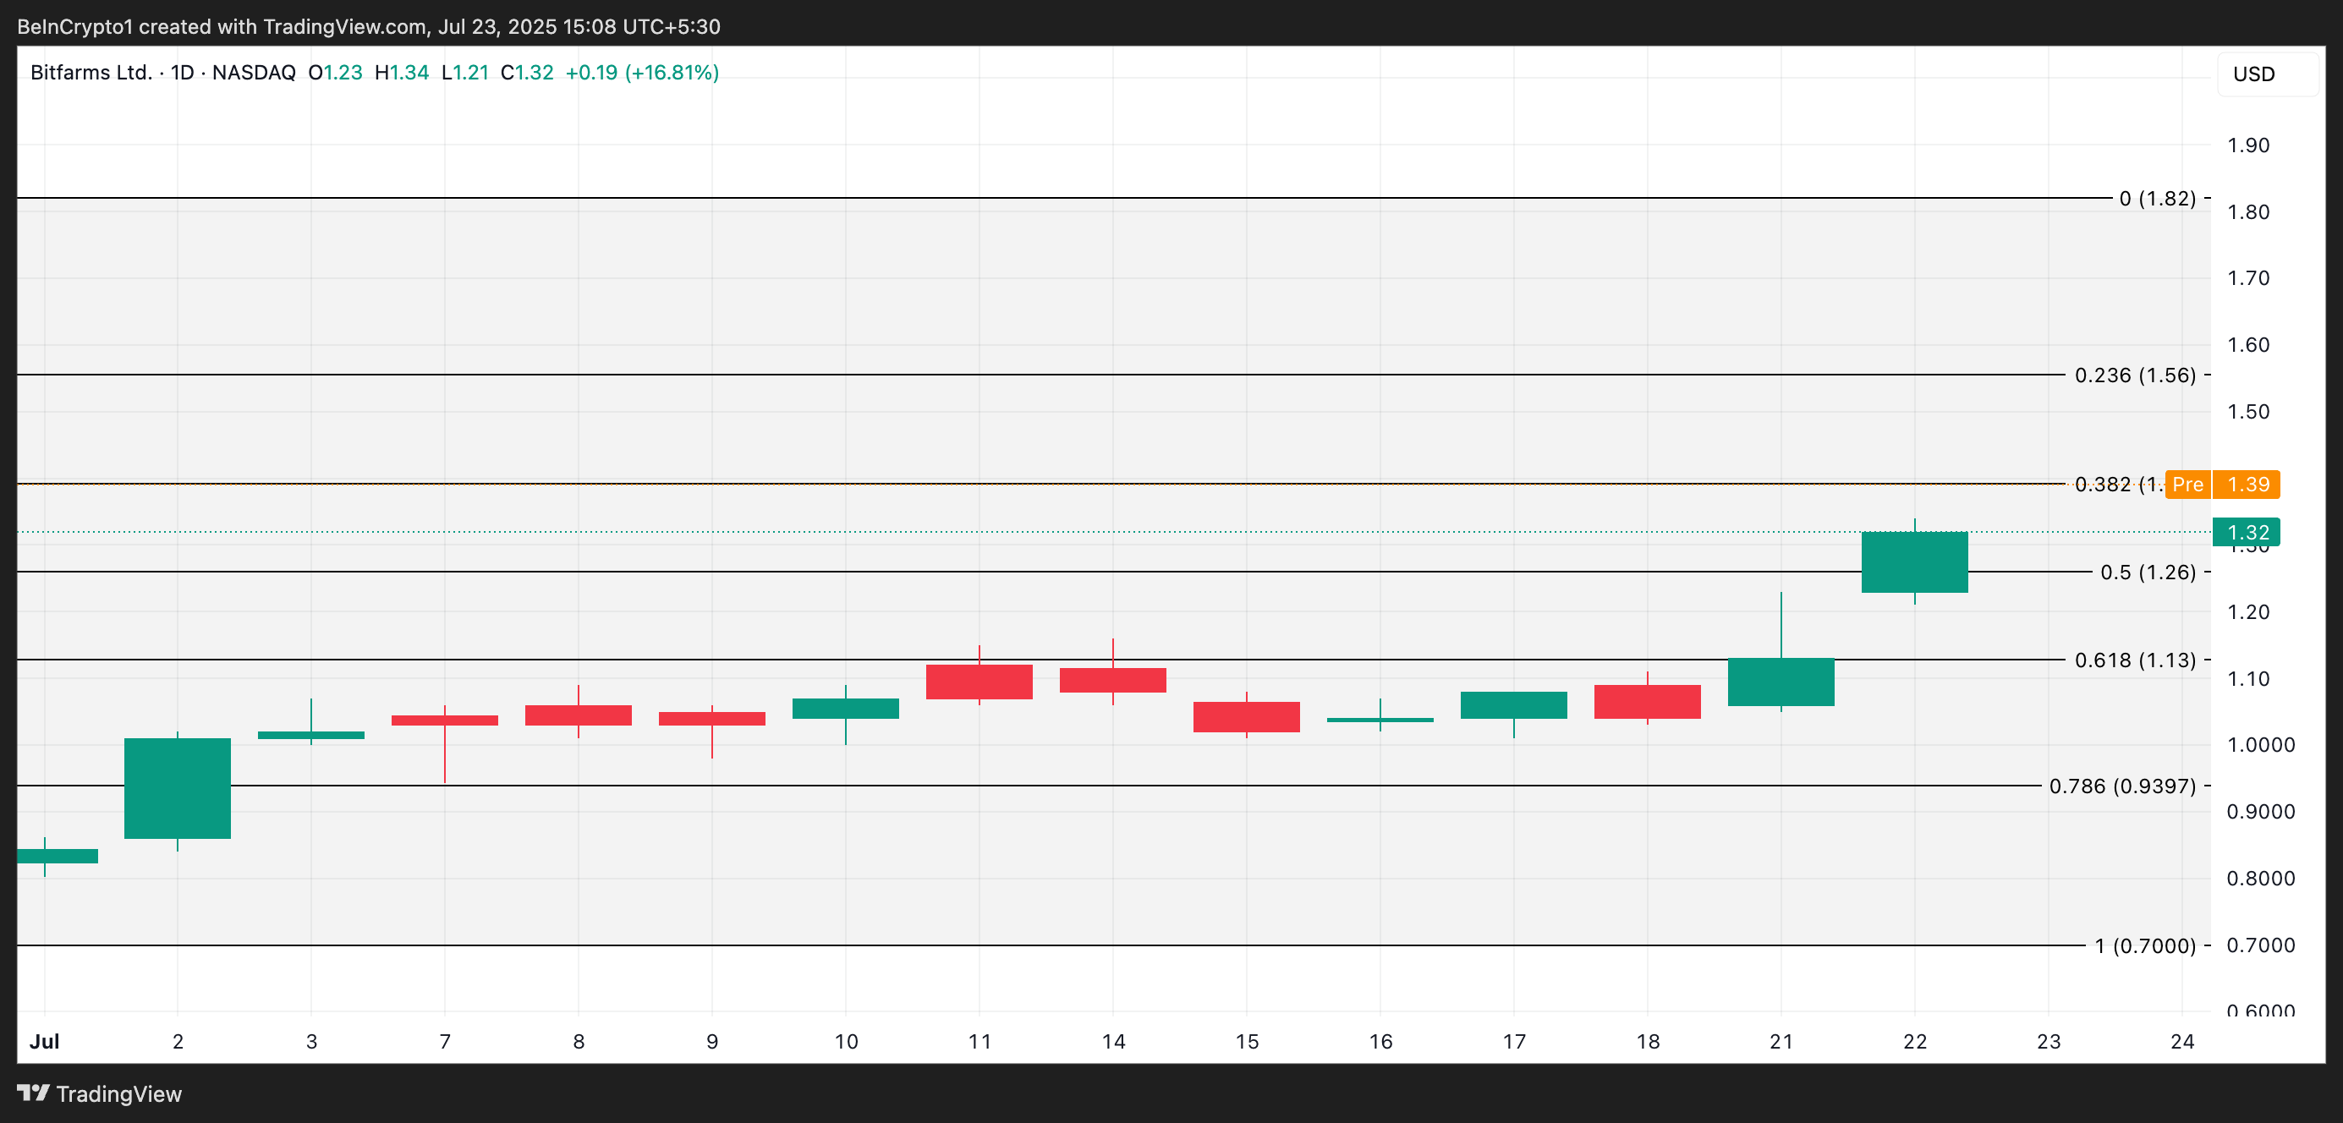Click the Bitfarms Ltd. symbol title
Screen dimensions: 2343x1123
point(91,73)
